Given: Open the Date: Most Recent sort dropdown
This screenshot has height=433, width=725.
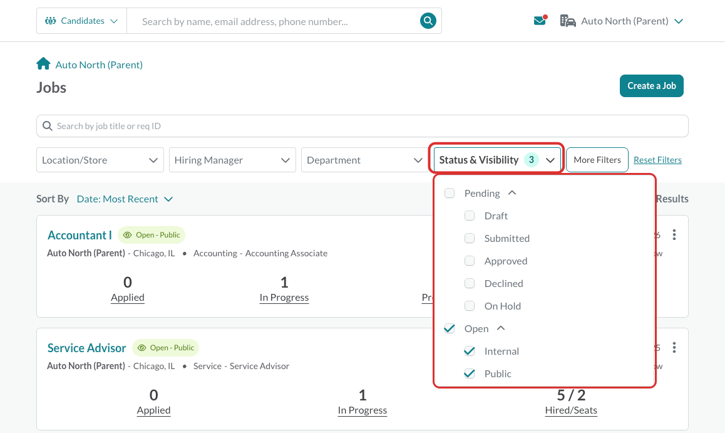Looking at the screenshot, I should (x=125, y=199).
